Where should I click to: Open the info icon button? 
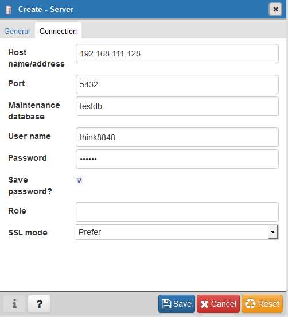tap(14, 304)
